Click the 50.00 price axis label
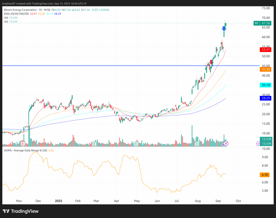This screenshot has width=276, height=218. point(266,56)
